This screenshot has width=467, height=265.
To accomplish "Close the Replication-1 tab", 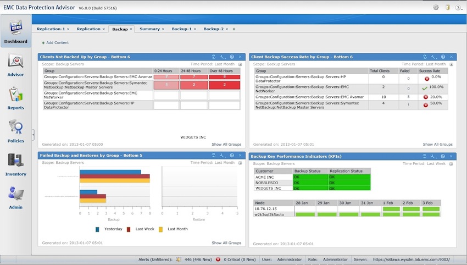I will [x=68, y=29].
